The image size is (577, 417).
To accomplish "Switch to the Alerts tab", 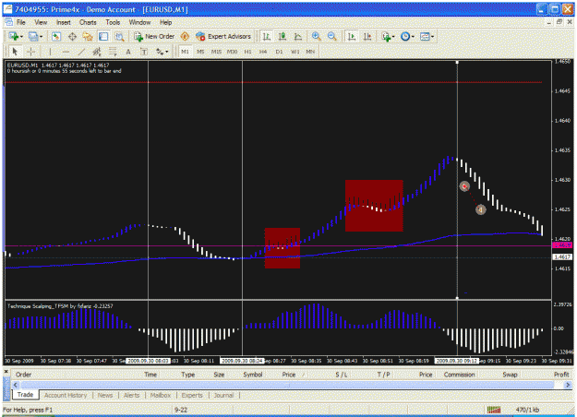I will [x=131, y=395].
